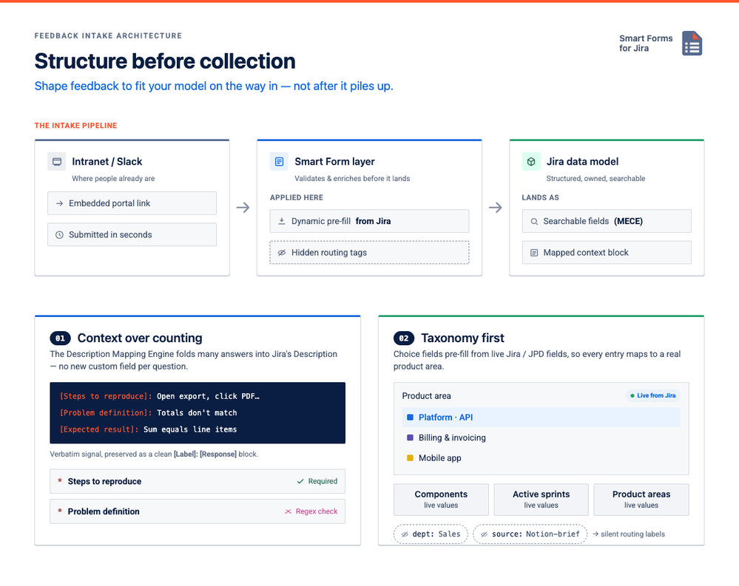The height and width of the screenshot is (586, 739).
Task: Click the clock icon beside Submitted in seconds
Action: [59, 235]
